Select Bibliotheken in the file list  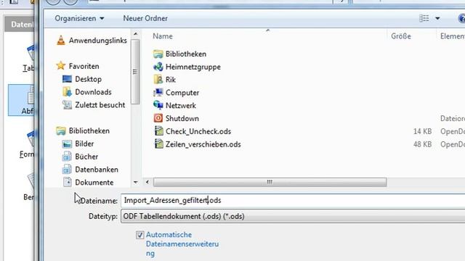click(x=186, y=54)
